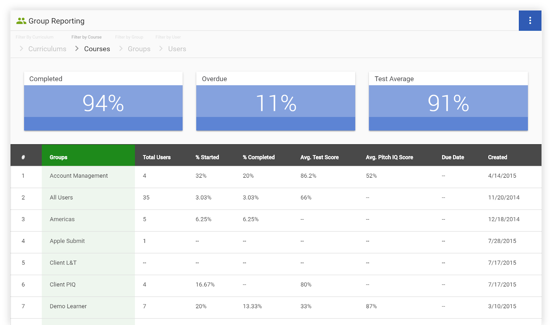Click the Completed 94% progress card
Viewport: 552px width, 325px height.
(103, 101)
